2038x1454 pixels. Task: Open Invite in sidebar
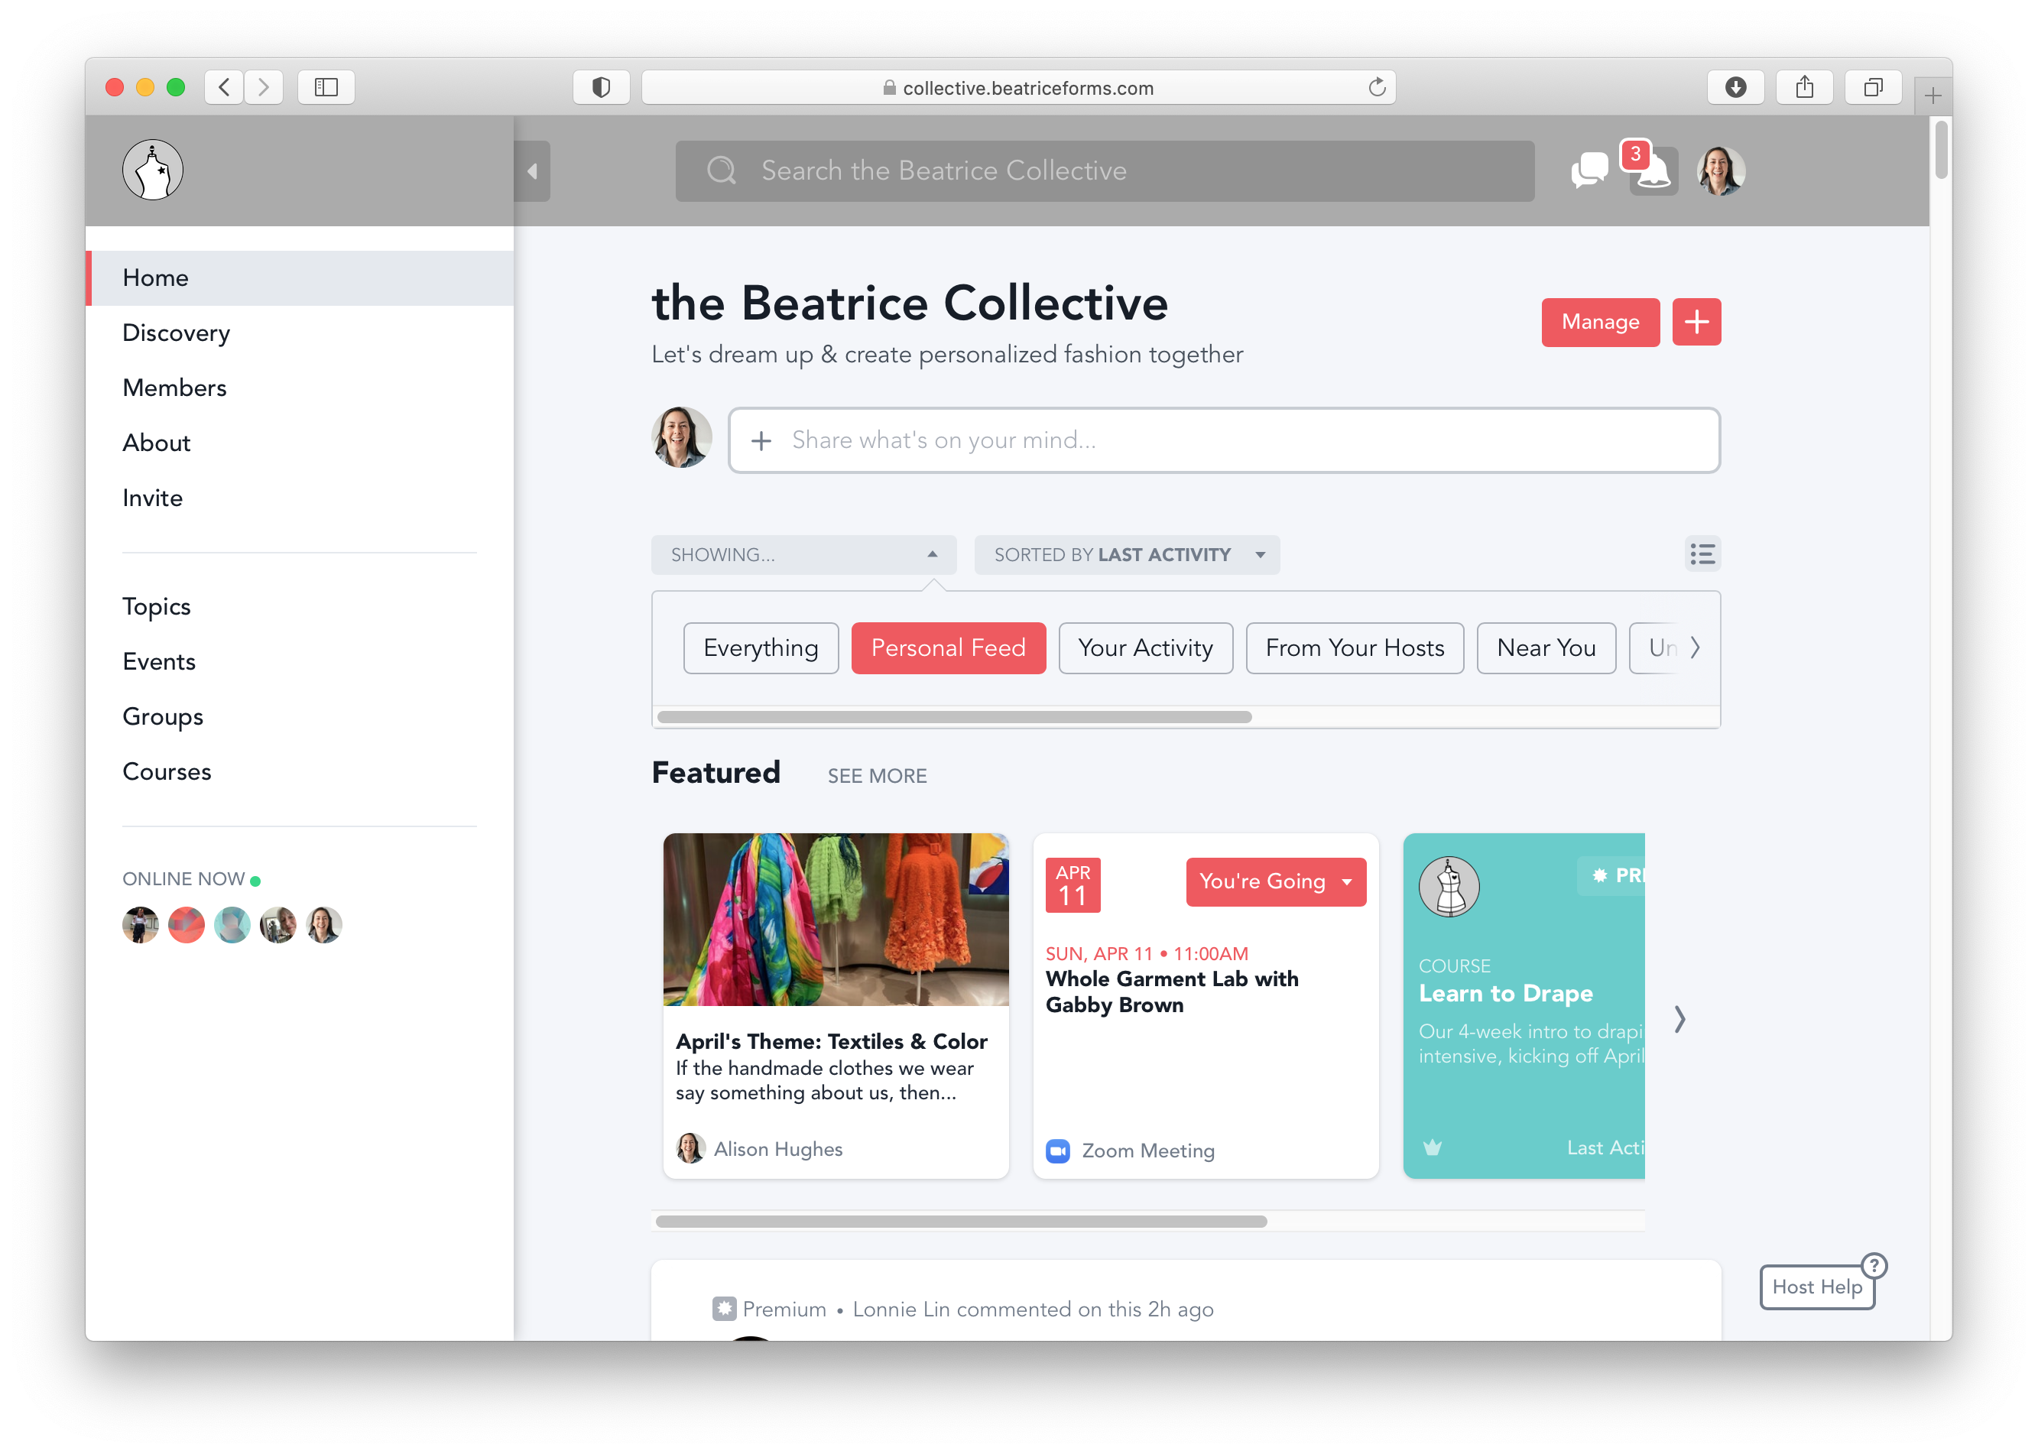coord(300,498)
